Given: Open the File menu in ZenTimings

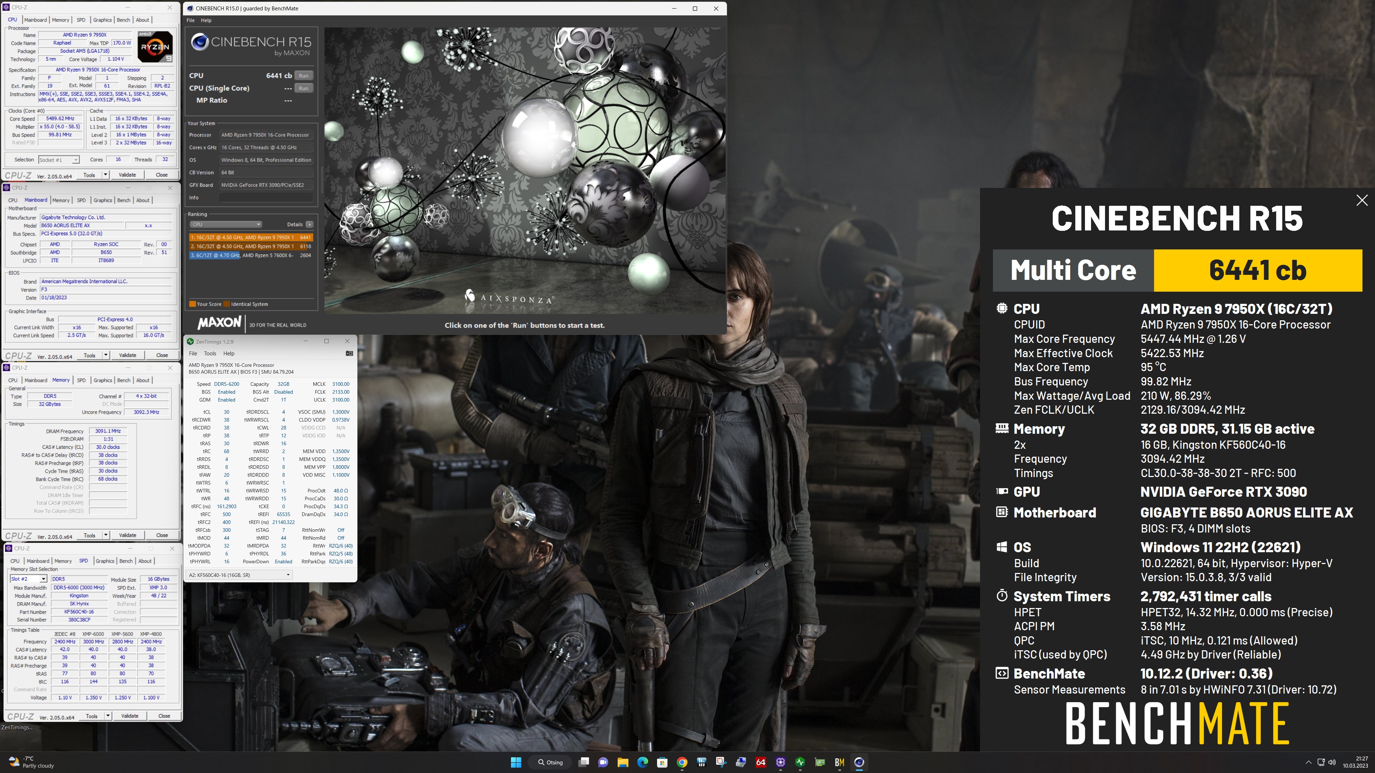Looking at the screenshot, I should pos(193,354).
